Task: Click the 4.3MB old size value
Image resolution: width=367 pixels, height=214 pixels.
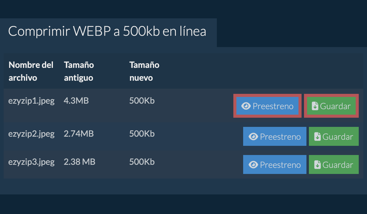Action: pyautogui.click(x=76, y=101)
